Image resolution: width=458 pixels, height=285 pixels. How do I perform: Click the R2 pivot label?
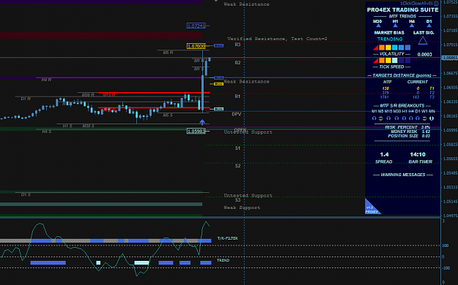click(x=237, y=63)
